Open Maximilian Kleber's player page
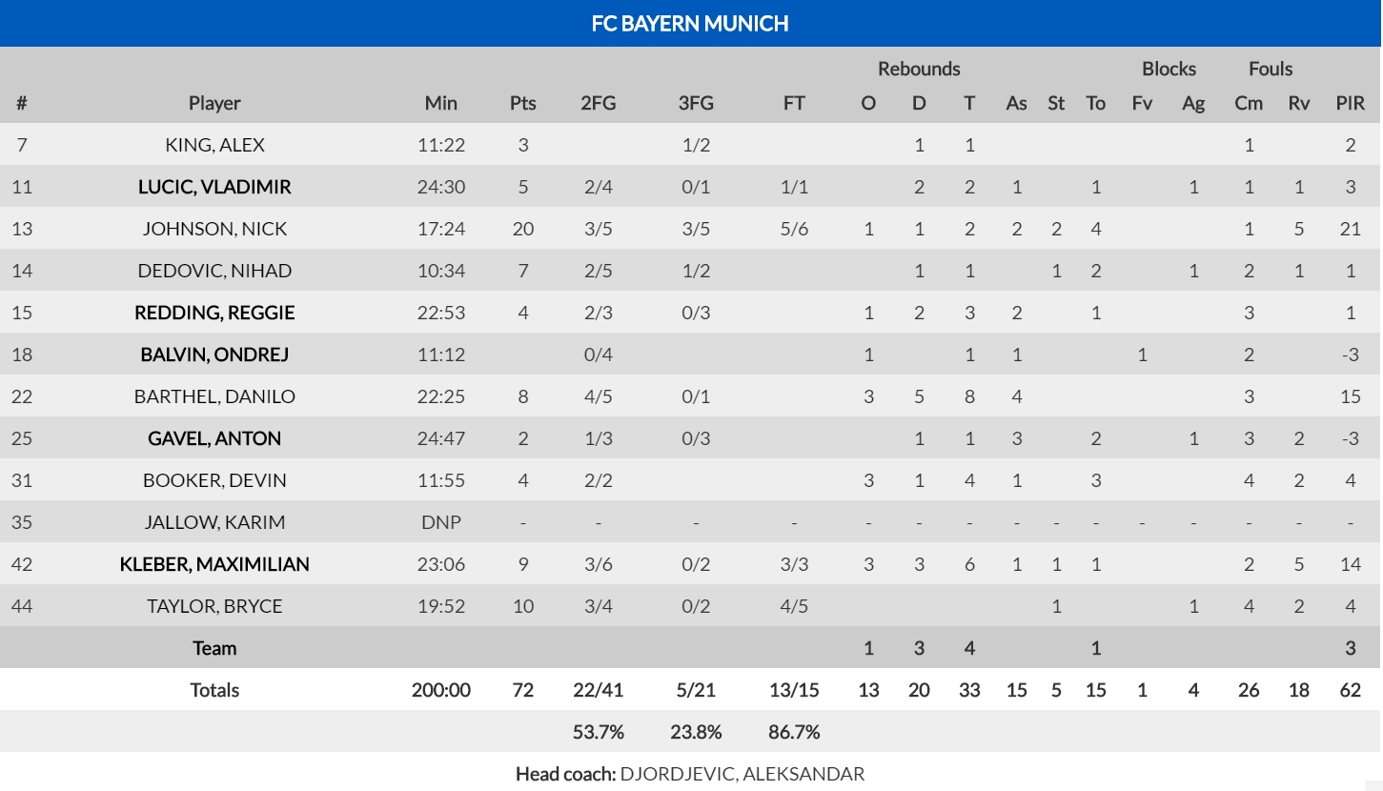Viewport: 1383px width, 791px height. point(214,564)
